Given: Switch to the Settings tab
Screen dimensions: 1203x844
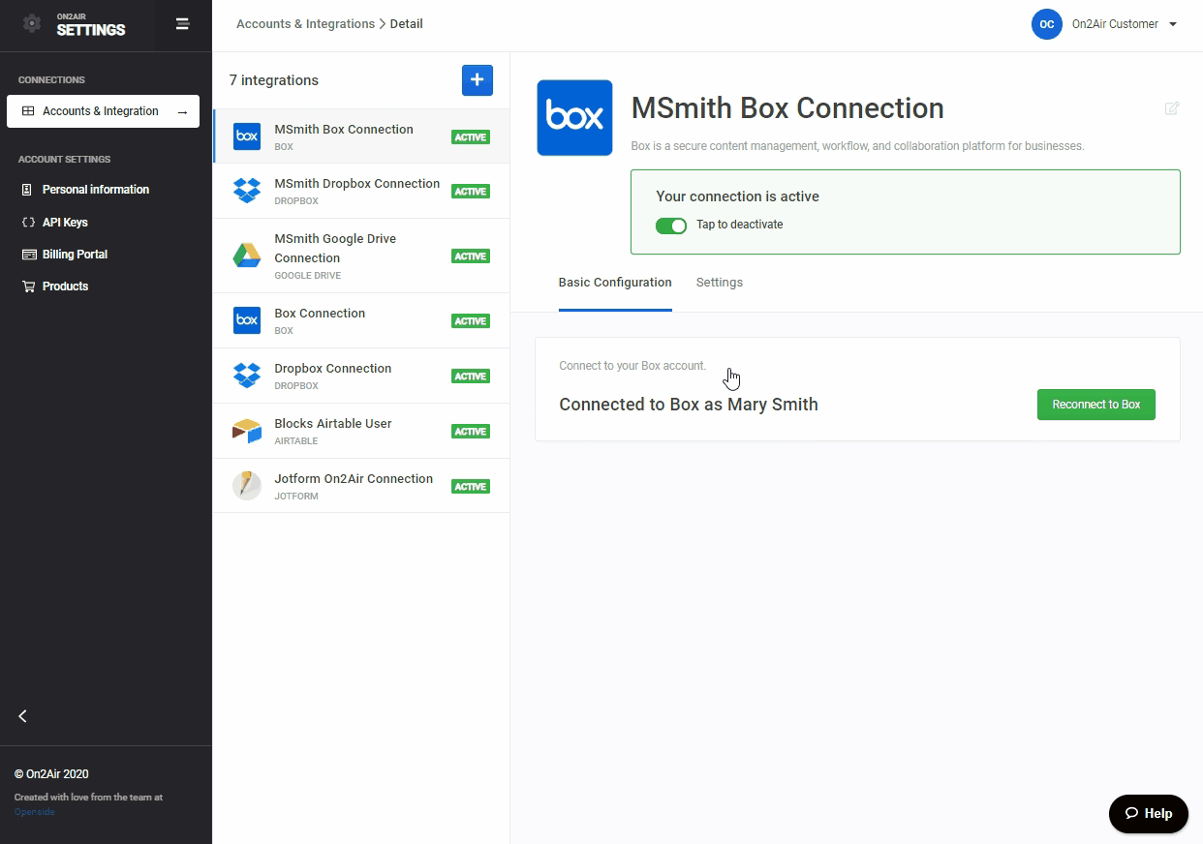Looking at the screenshot, I should click(x=719, y=283).
